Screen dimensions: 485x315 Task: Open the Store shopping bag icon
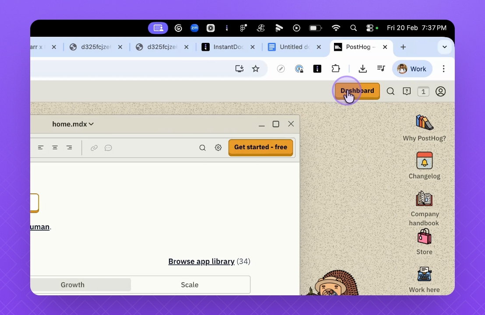(x=425, y=242)
